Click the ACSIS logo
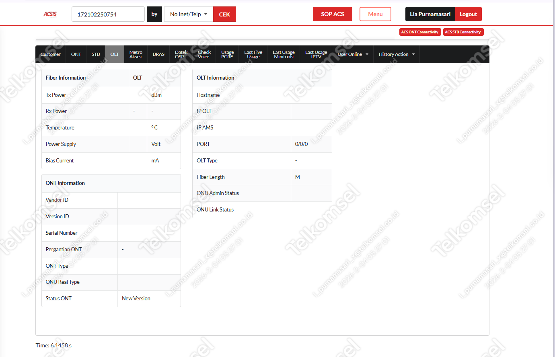Screen dimensions: 555x357 tap(50, 14)
